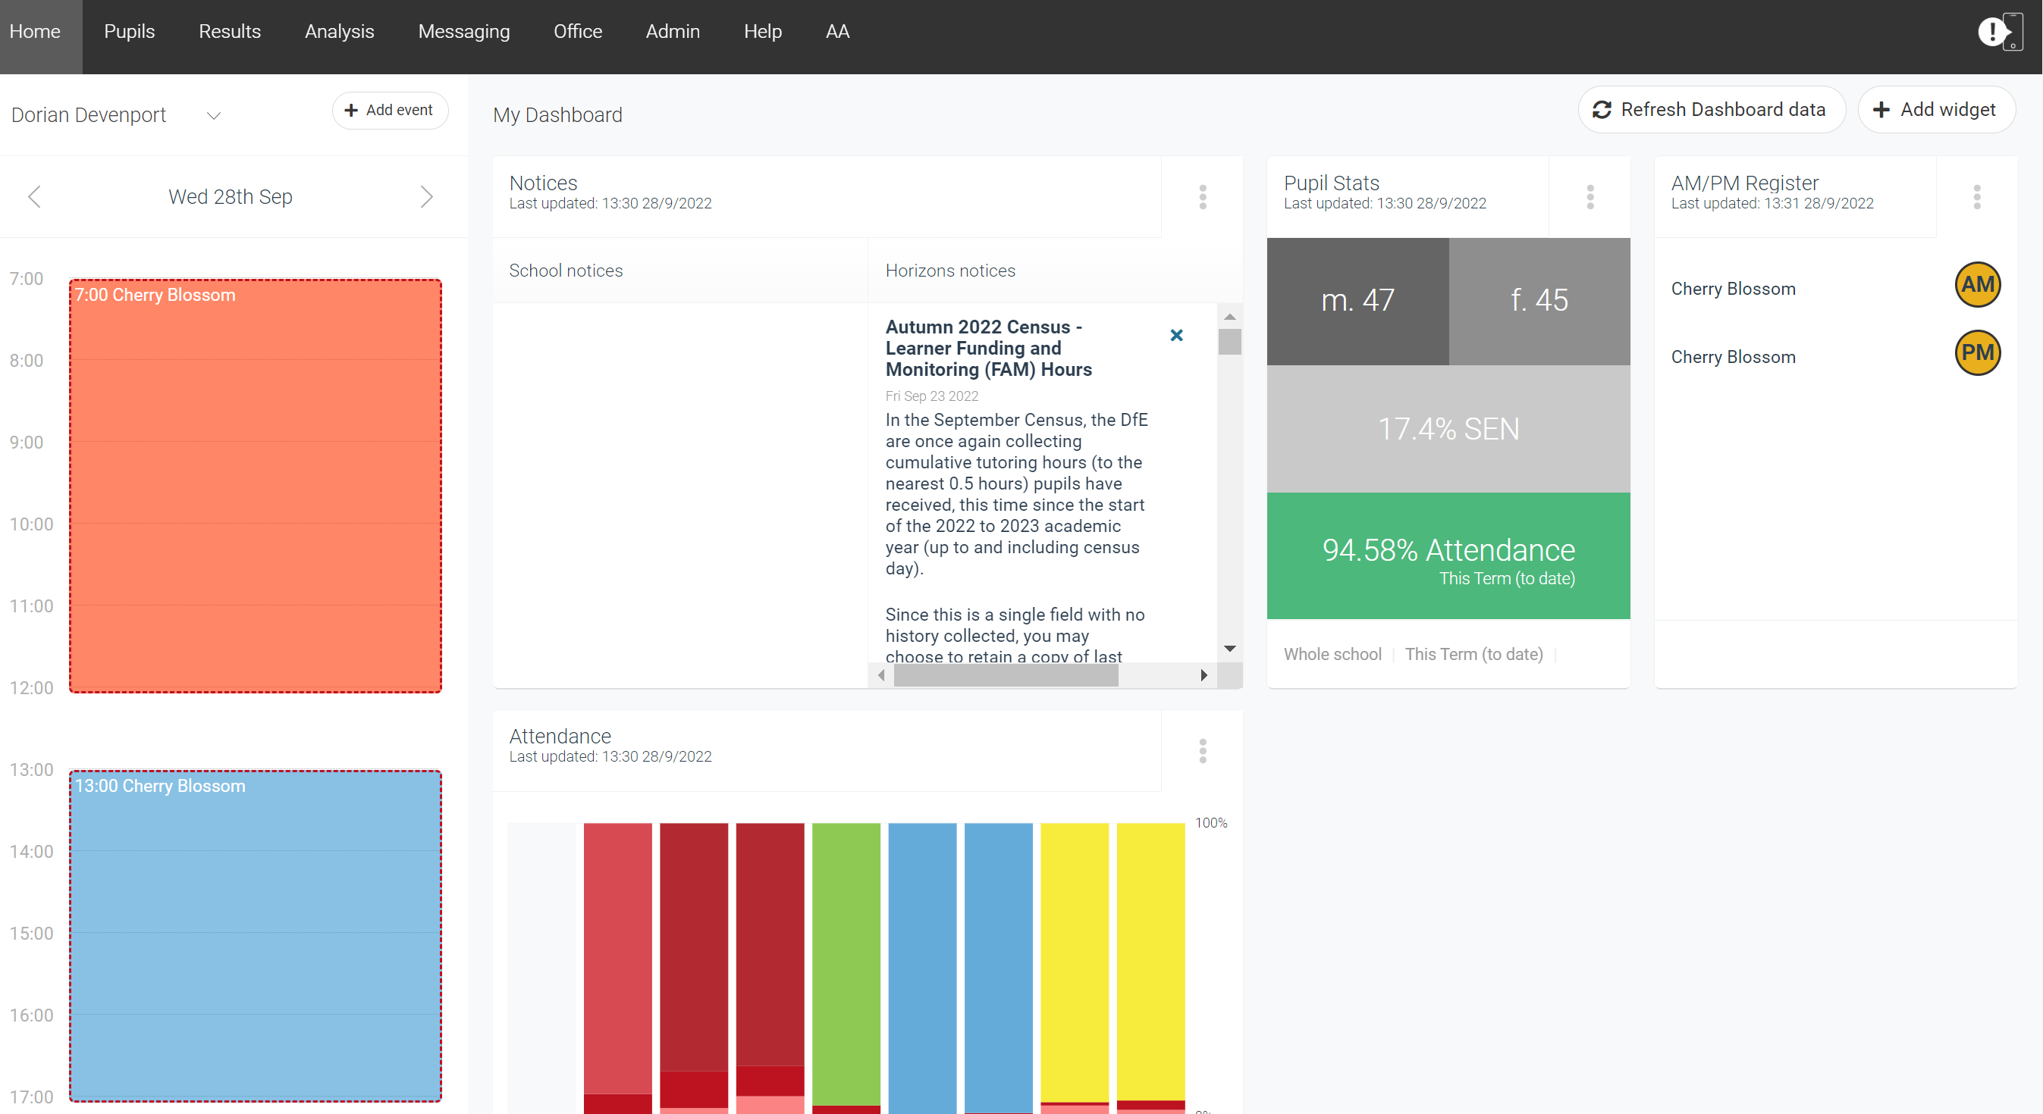
Task: Click the Add widget button
Action: 1936,109
